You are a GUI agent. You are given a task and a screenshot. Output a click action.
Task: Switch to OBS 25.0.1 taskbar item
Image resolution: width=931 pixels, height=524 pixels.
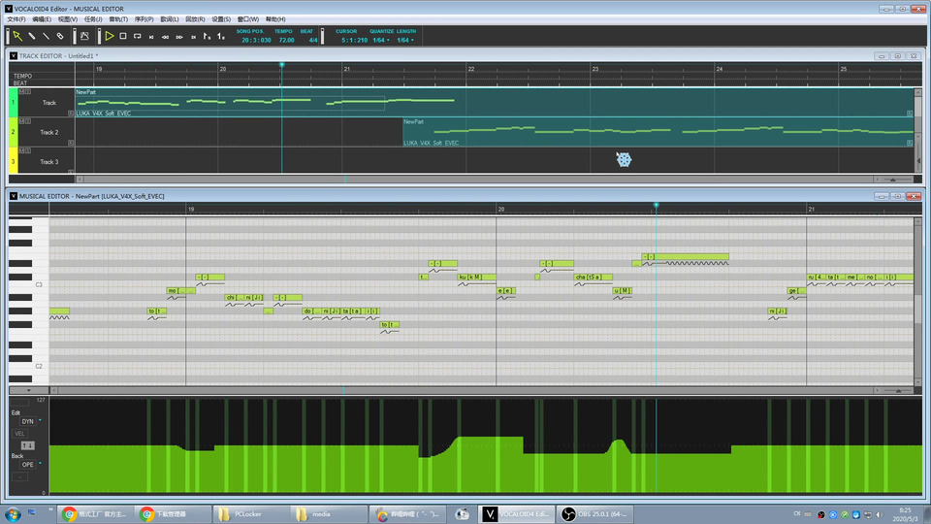pos(594,514)
